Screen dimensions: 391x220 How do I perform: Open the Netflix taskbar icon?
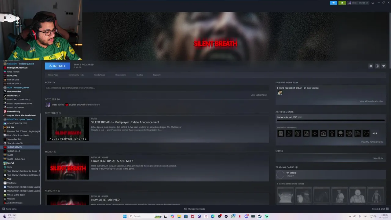tap(239, 216)
